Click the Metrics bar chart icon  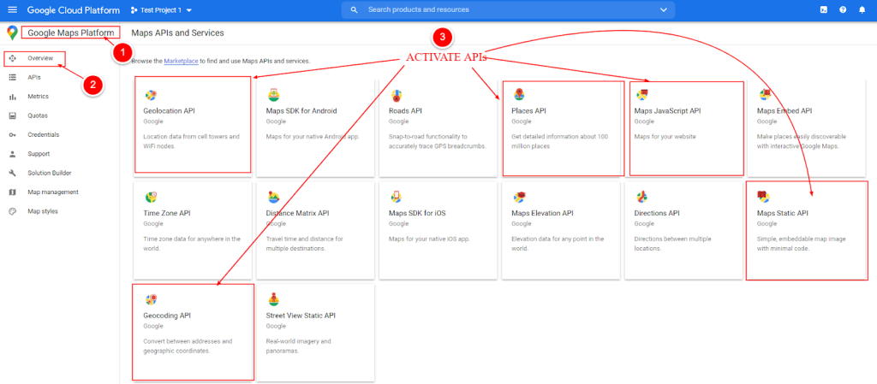[12, 97]
